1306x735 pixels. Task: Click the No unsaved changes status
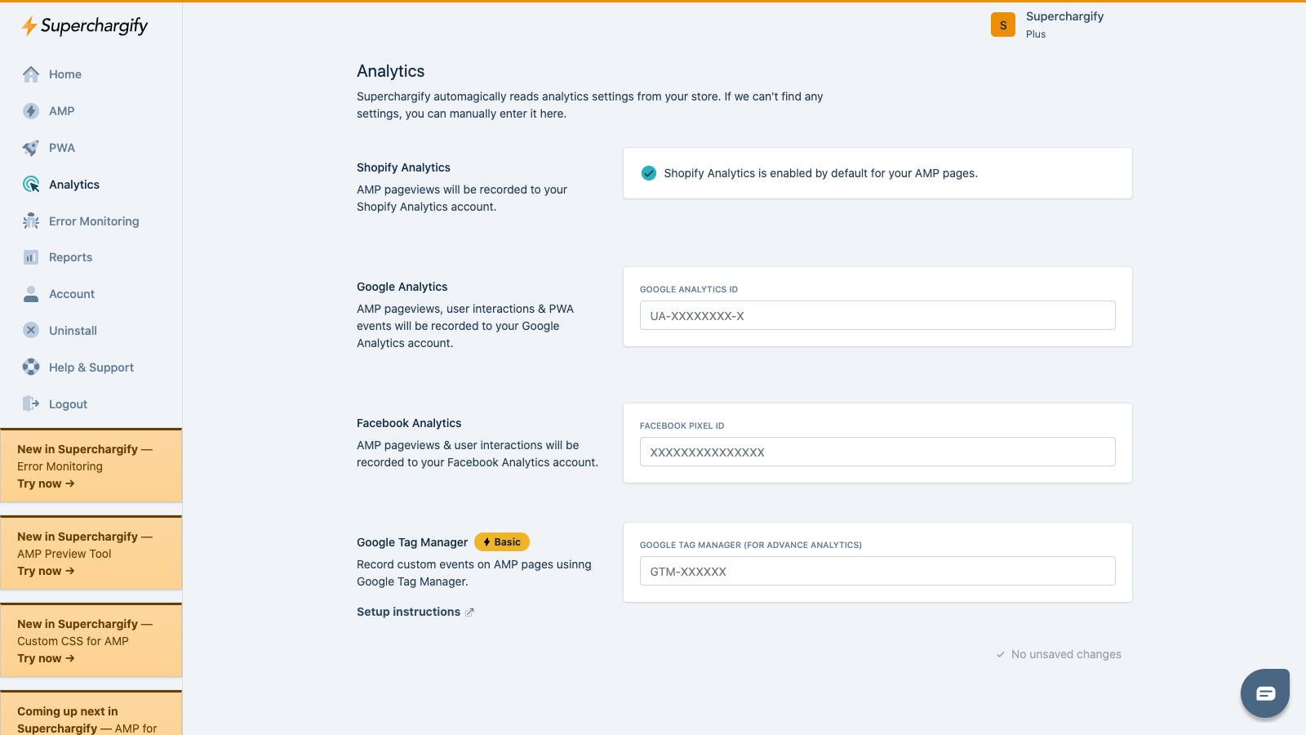pos(1059,654)
